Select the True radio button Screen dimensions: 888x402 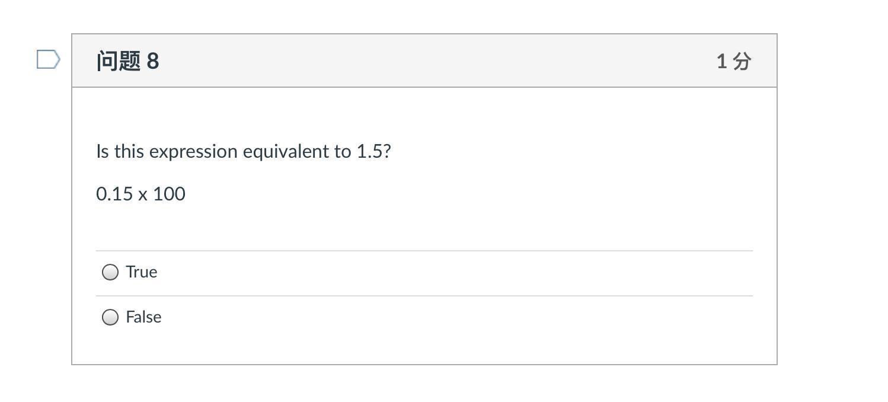[x=110, y=272]
